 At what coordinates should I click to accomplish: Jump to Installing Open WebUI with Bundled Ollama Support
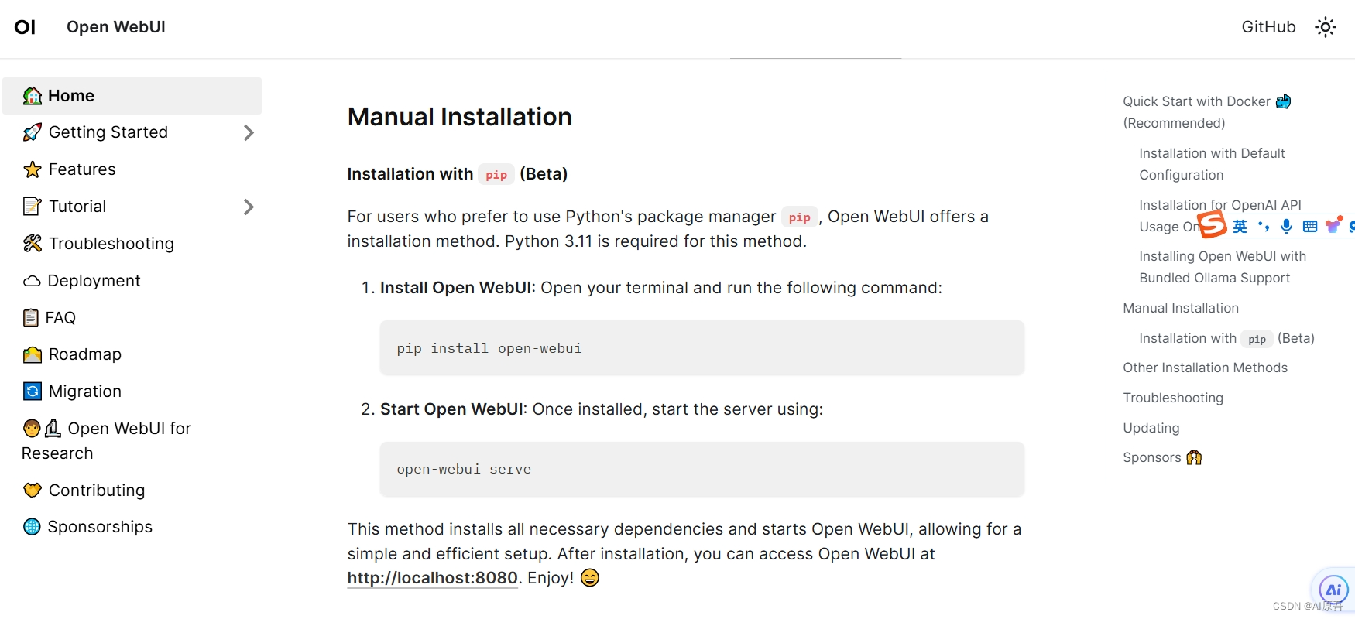(1223, 267)
